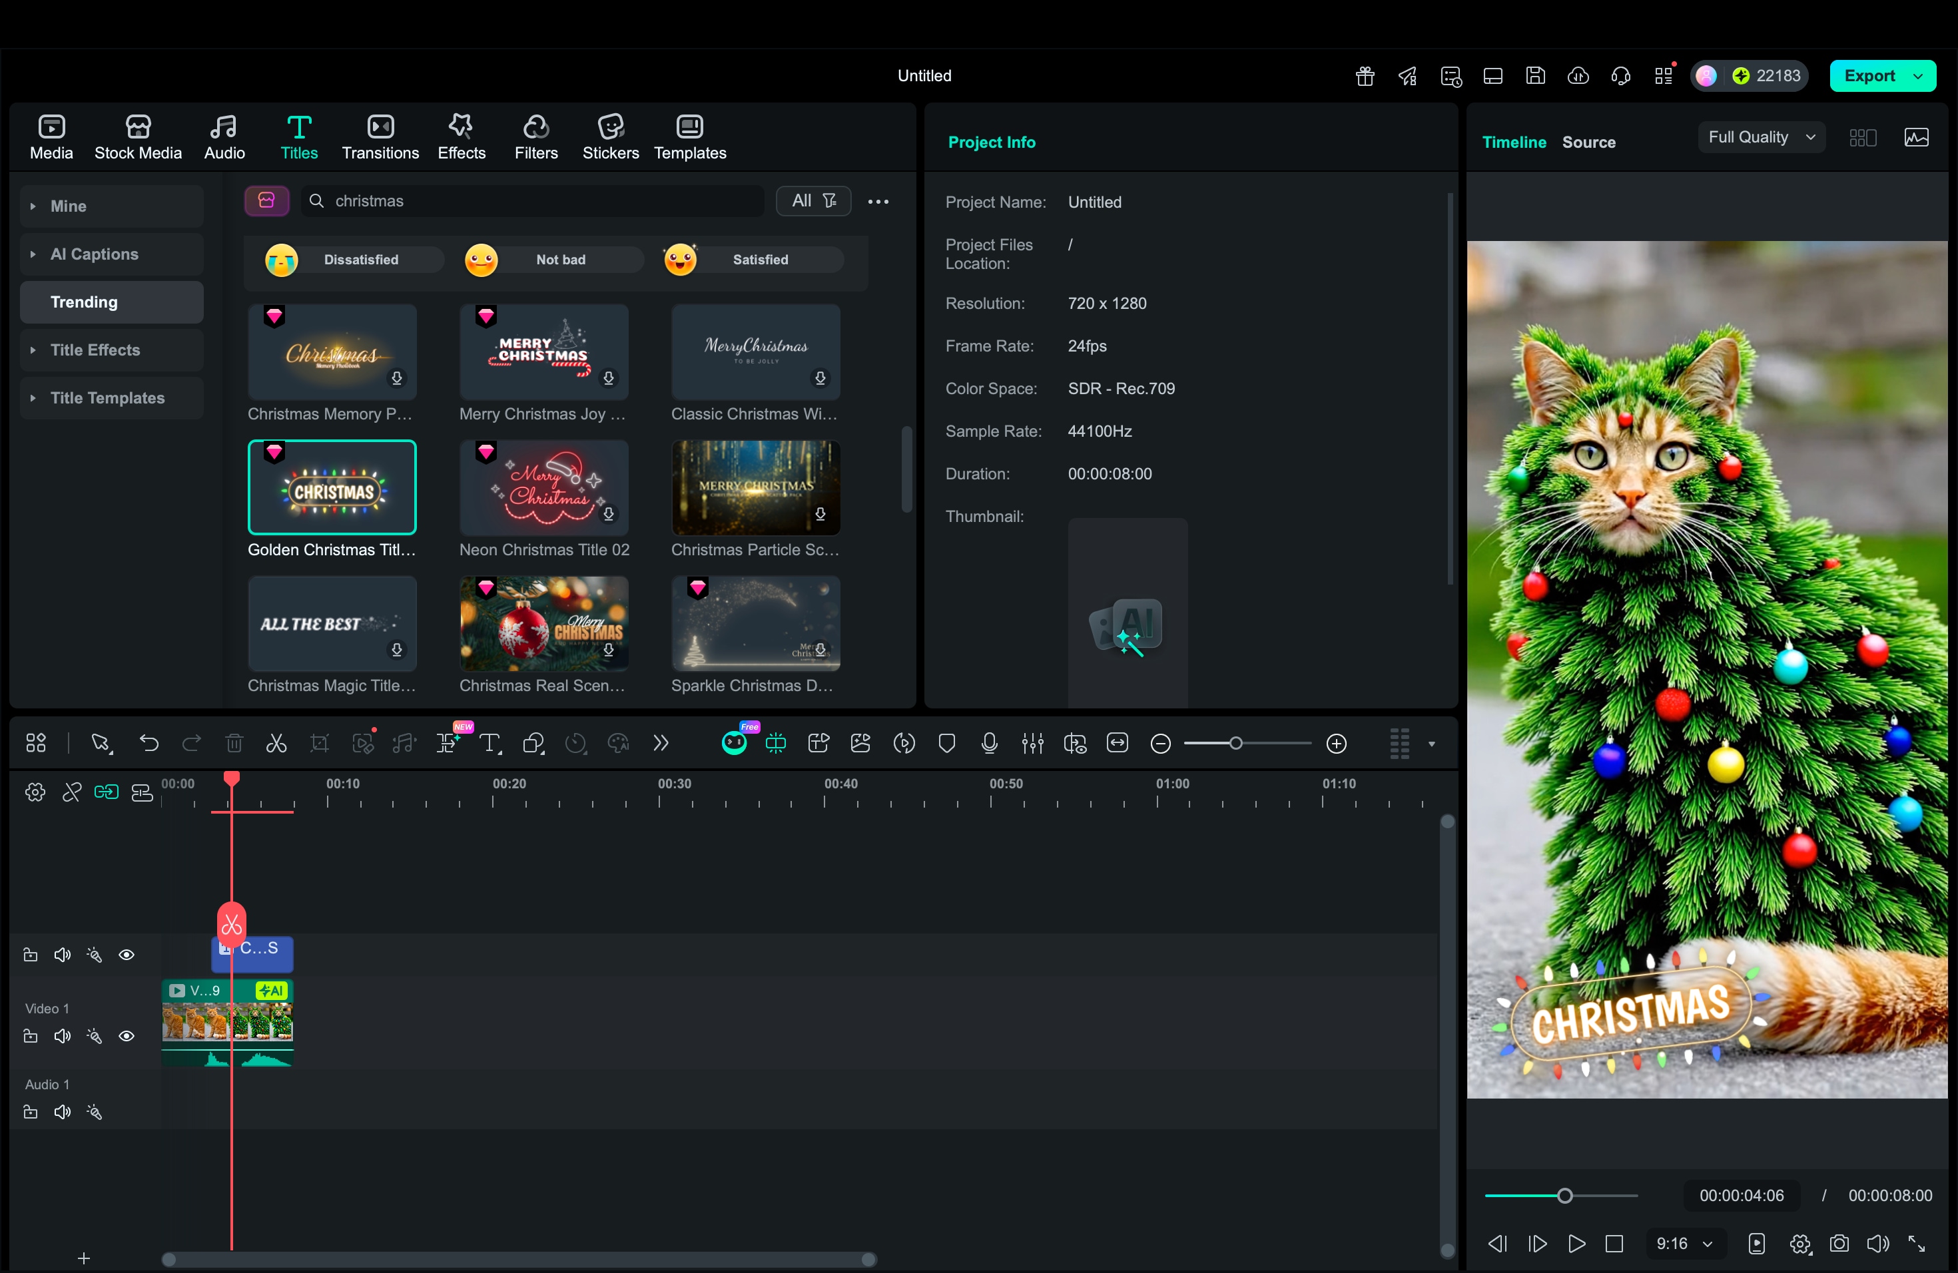
Task: Open the audio mixer panel
Action: 1032,742
